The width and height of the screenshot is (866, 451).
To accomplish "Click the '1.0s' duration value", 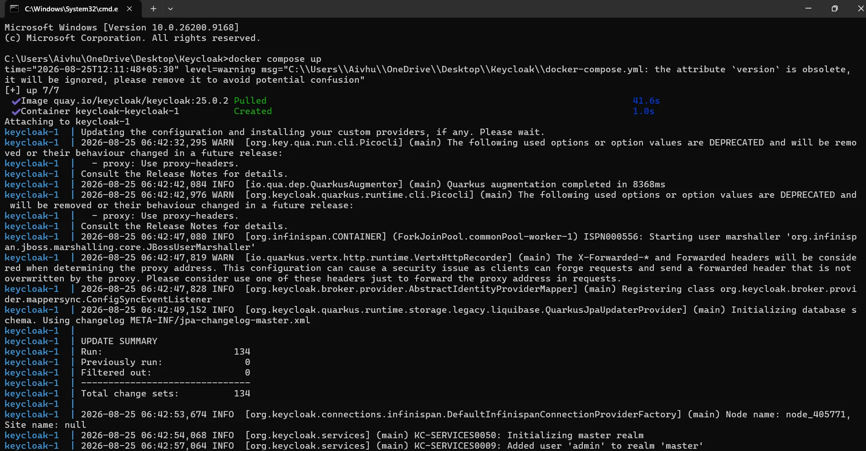I will point(643,111).
